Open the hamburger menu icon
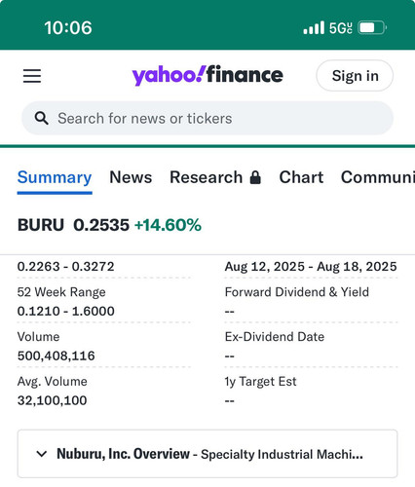 32,76
